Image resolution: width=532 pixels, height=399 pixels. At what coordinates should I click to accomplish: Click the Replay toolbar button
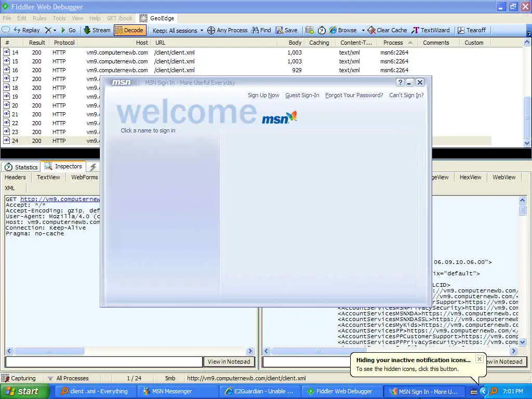(27, 30)
